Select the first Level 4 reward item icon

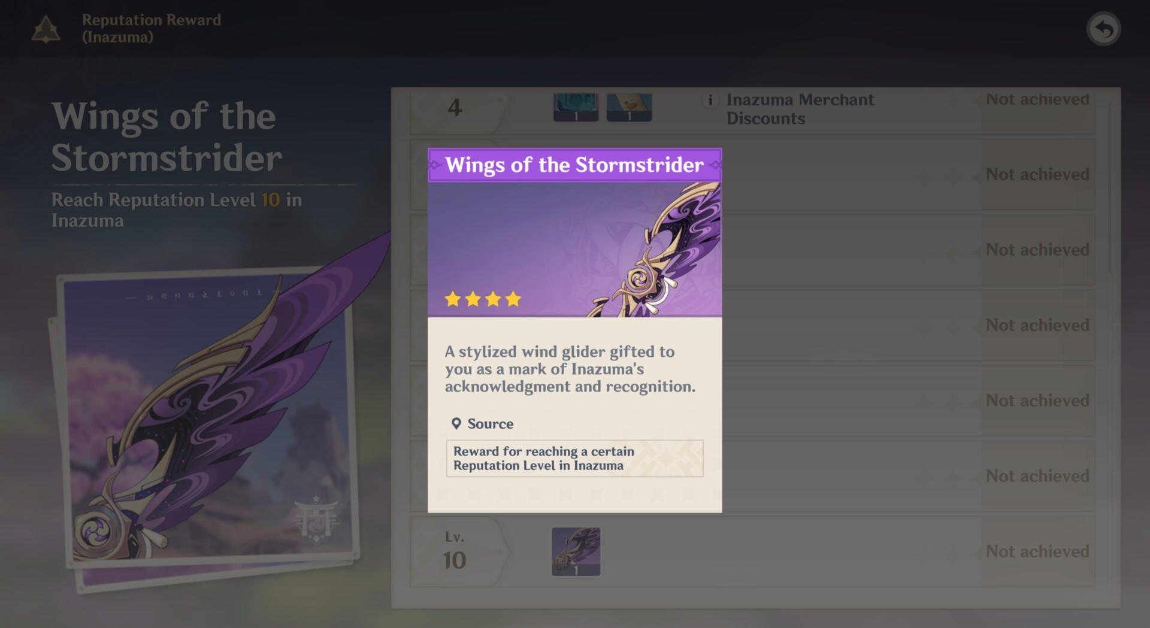[x=576, y=107]
